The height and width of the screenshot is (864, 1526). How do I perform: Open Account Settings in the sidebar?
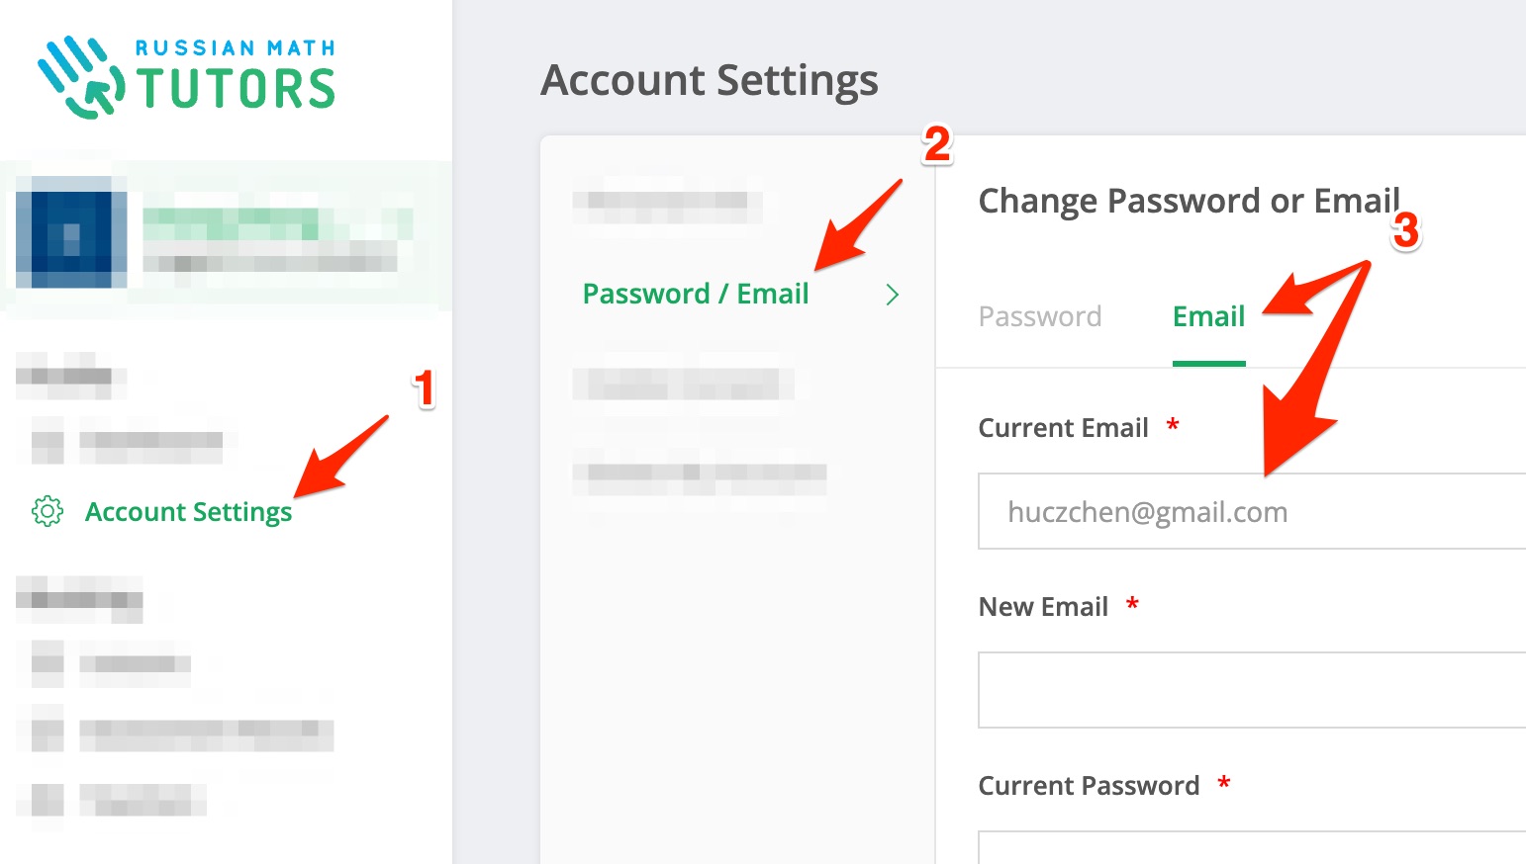[x=188, y=512]
